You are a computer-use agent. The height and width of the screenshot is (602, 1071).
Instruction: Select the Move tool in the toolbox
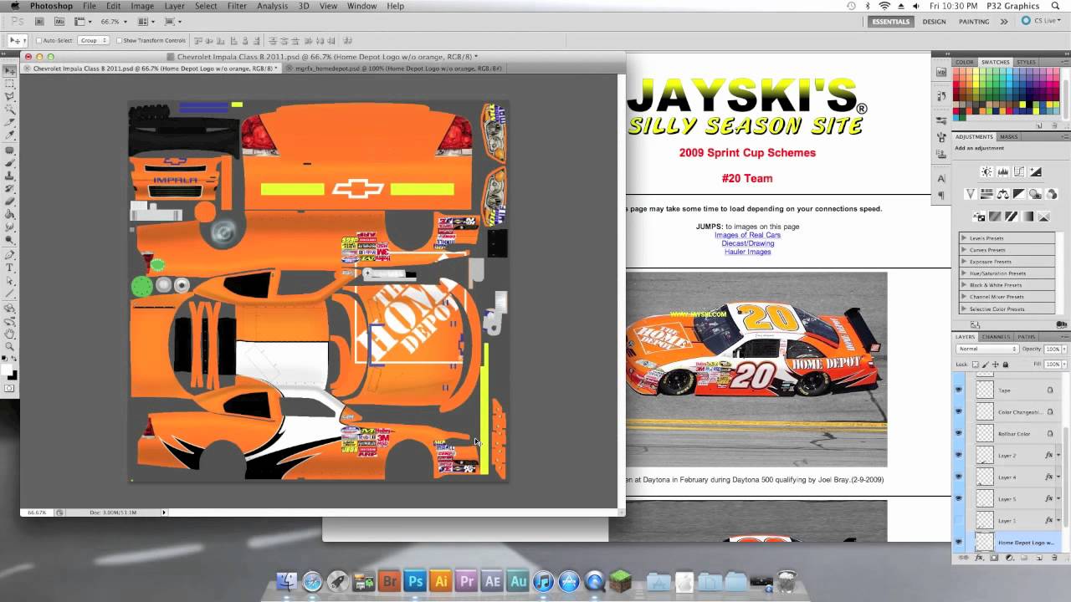9,71
